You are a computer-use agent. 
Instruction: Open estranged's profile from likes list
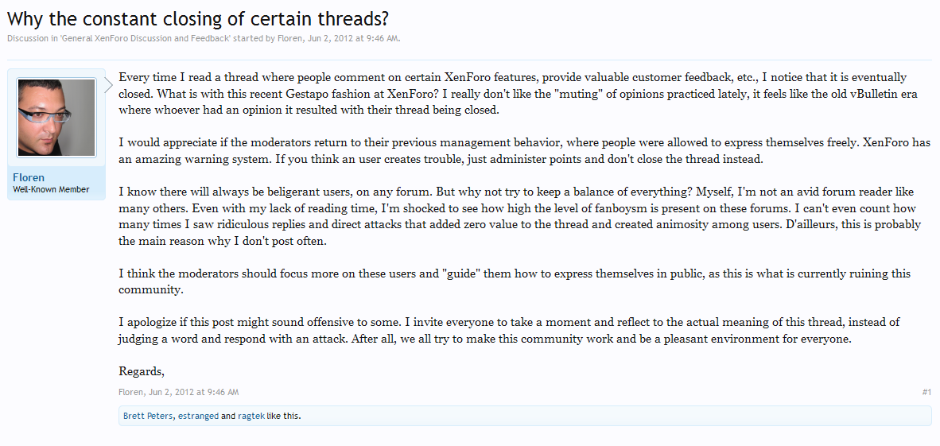tap(199, 416)
